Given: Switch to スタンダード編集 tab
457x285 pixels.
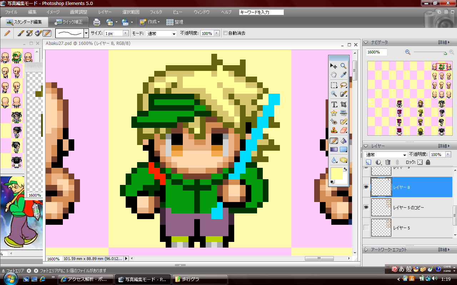Looking at the screenshot, I should coord(24,22).
